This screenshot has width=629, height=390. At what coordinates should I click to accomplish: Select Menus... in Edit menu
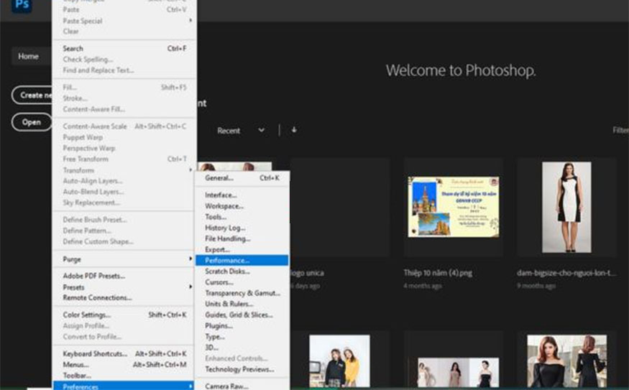click(x=124, y=364)
